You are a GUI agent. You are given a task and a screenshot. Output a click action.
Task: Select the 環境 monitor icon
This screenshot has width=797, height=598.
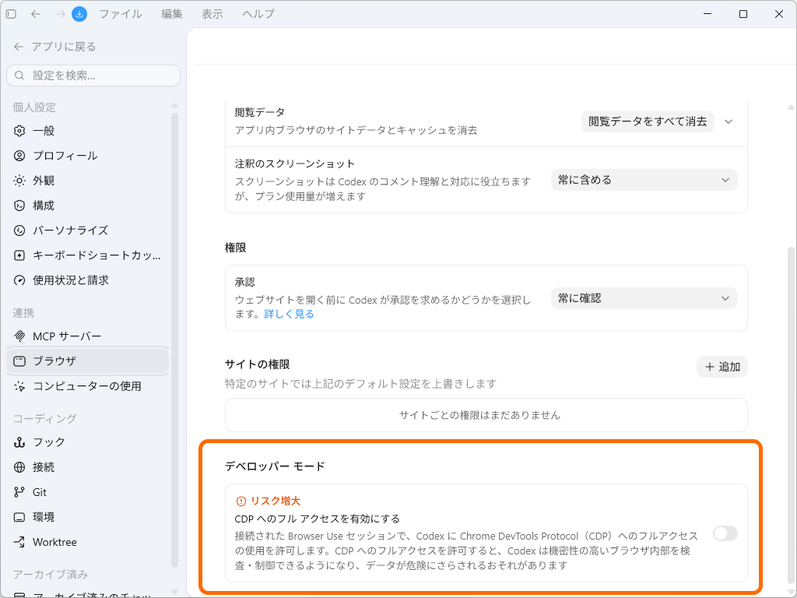pos(19,517)
